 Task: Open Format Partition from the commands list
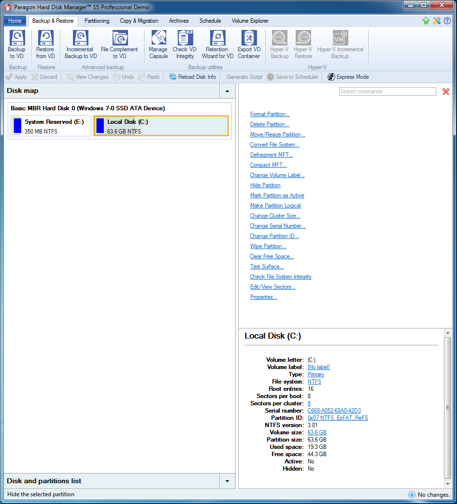pyautogui.click(x=270, y=114)
